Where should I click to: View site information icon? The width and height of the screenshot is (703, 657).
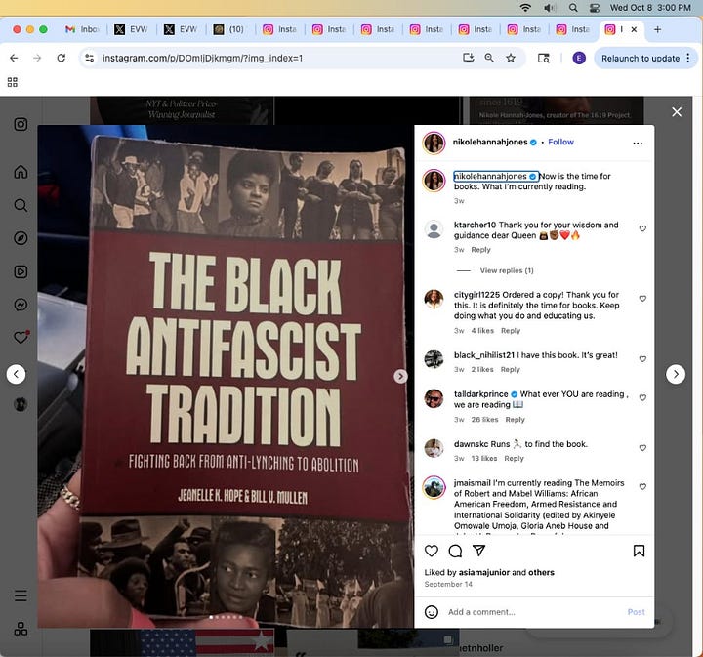click(x=90, y=58)
